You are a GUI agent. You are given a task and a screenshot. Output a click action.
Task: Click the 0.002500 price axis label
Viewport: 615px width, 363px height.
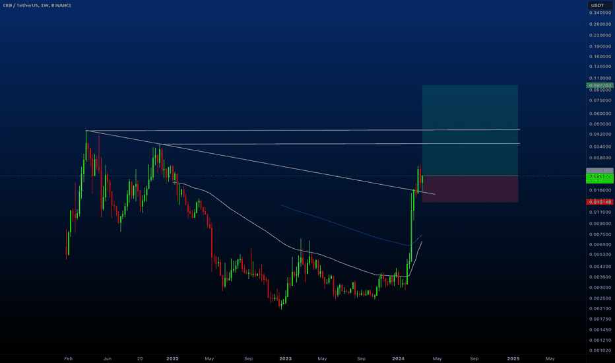[x=600, y=298]
